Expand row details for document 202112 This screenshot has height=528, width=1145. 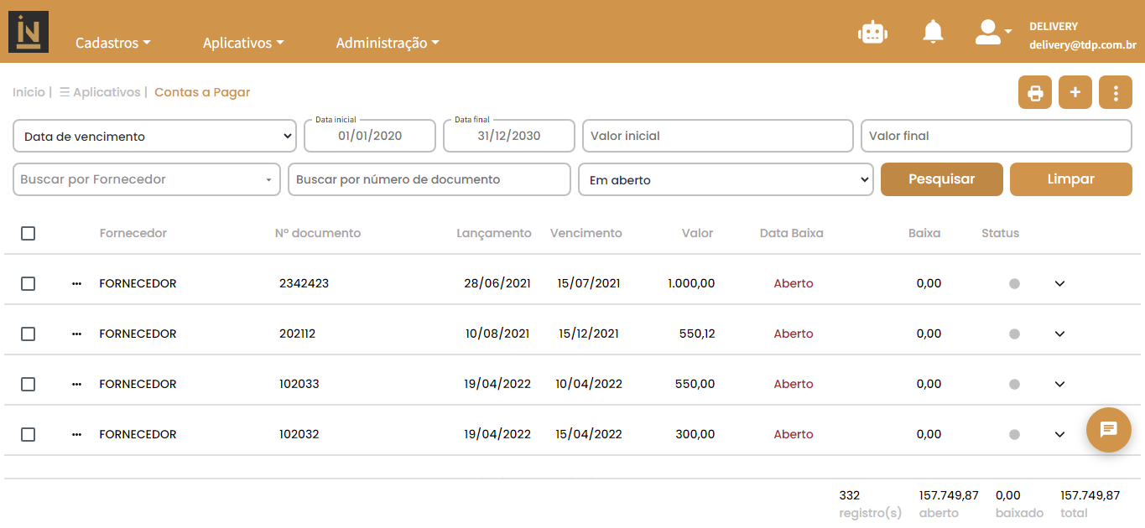pyautogui.click(x=1059, y=334)
